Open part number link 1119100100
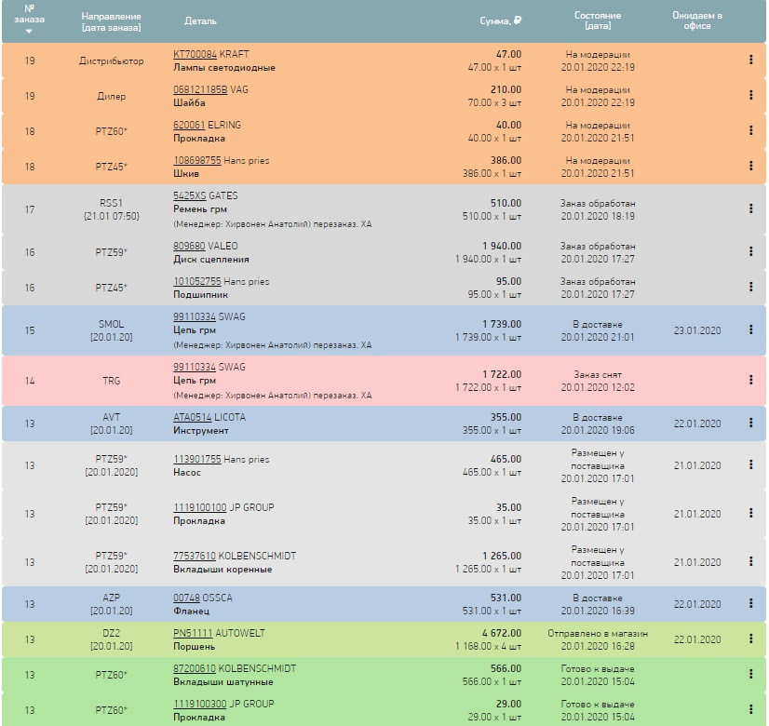Image resolution: width=769 pixels, height=726 pixels. point(199,507)
